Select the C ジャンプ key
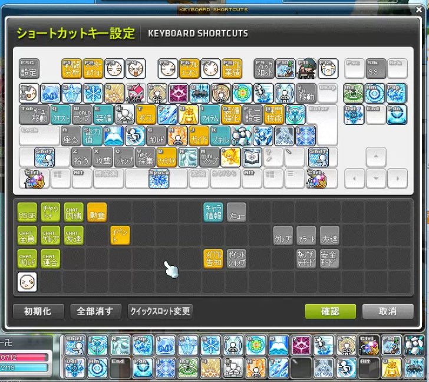 pyautogui.click(x=124, y=157)
